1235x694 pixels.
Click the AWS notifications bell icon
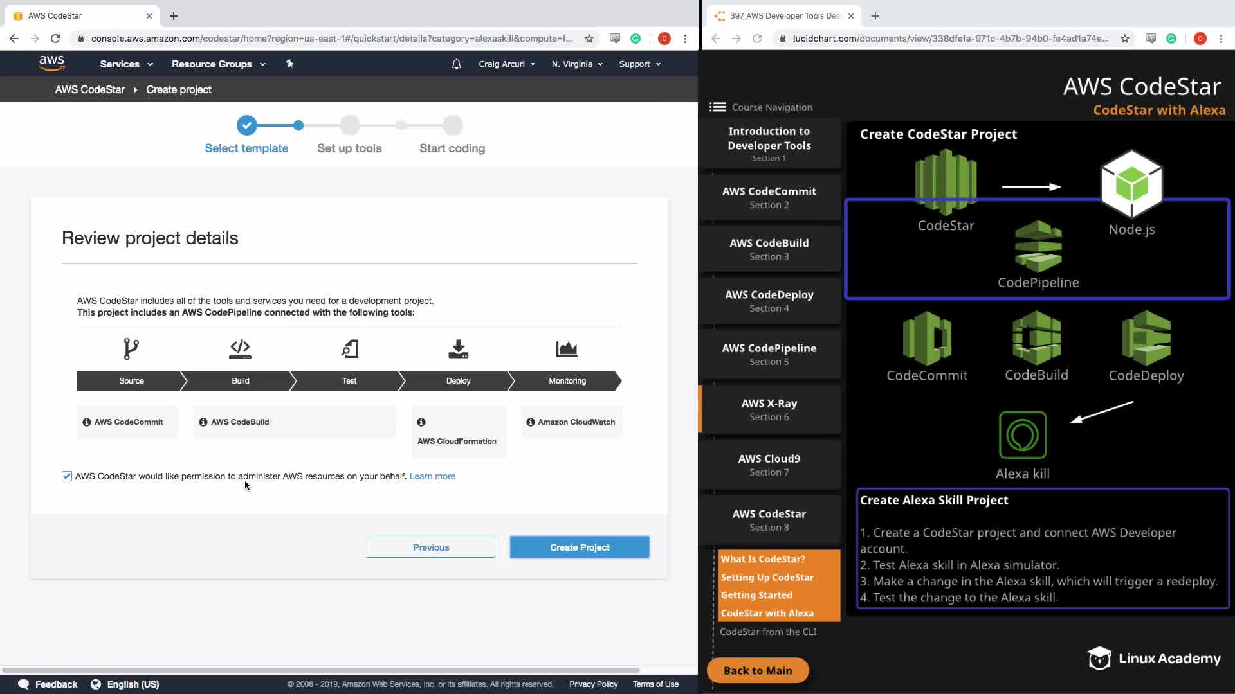coord(456,64)
